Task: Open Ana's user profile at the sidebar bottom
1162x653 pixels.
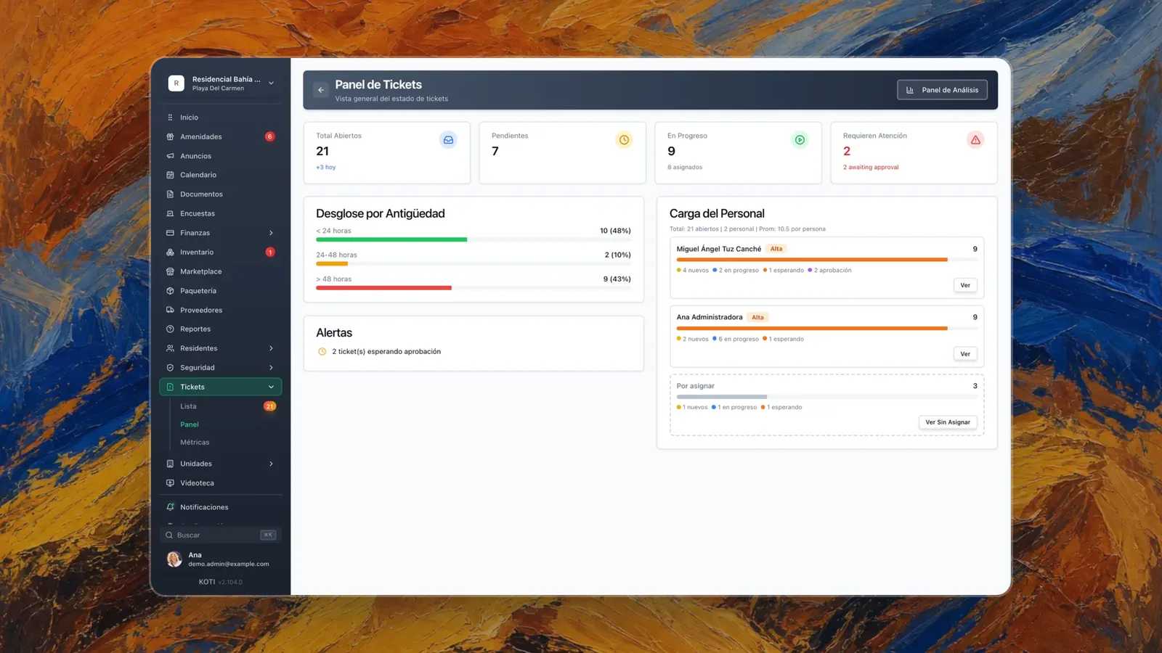Action: 221,559
